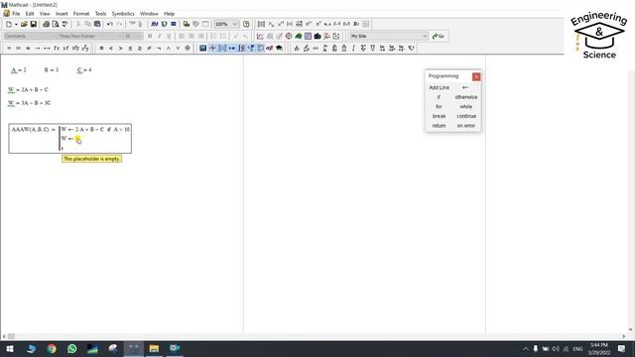Select the W := 2A + B − C equation
635x357 pixels.
(28, 90)
